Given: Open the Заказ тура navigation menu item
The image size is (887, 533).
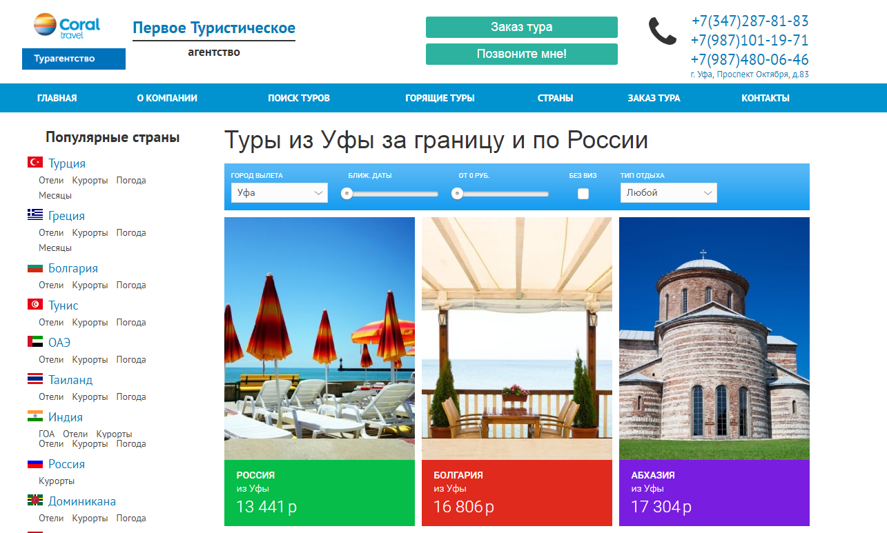Looking at the screenshot, I should click(654, 98).
